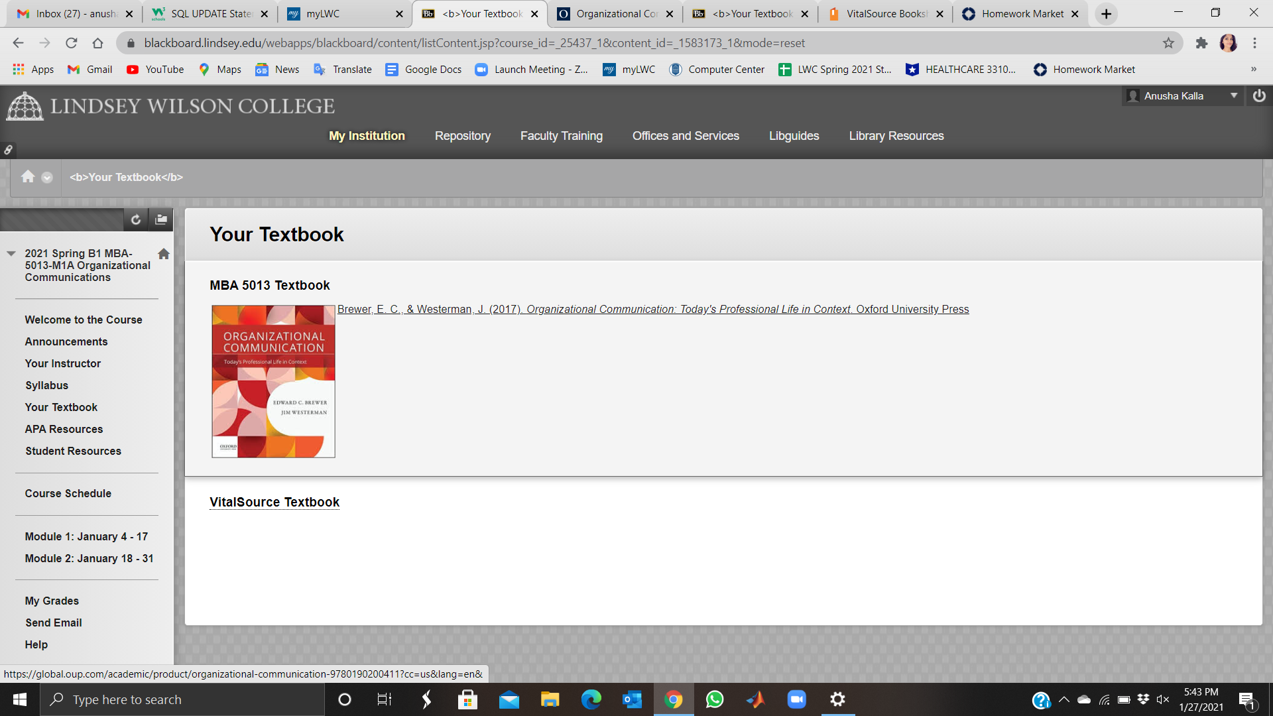
Task: Open YouTube bookmark
Action: pos(155,70)
